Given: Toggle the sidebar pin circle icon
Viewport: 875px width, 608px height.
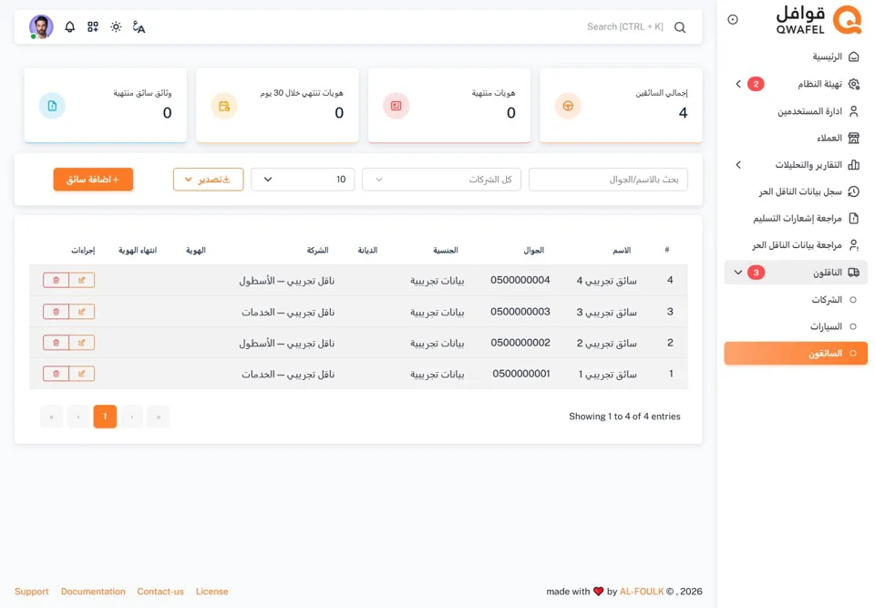Looking at the screenshot, I should coord(733,19).
